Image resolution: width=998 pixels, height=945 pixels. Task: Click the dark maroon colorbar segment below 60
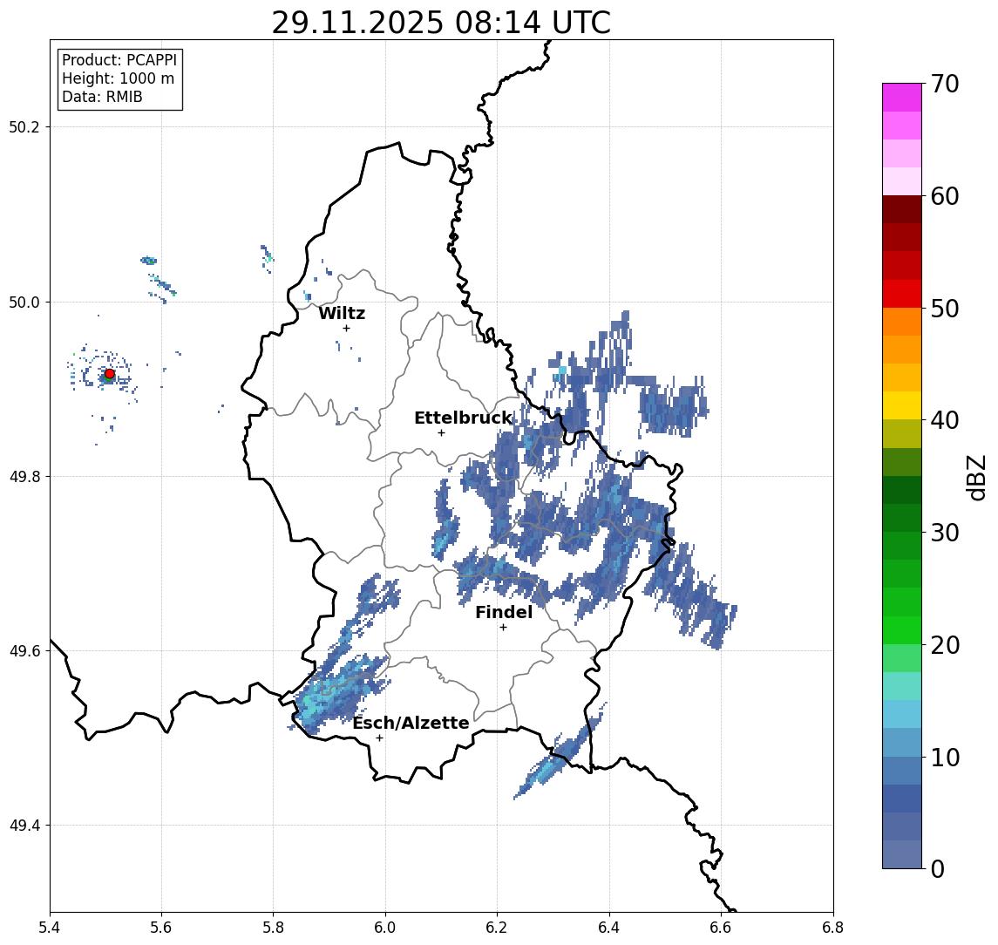point(902,209)
